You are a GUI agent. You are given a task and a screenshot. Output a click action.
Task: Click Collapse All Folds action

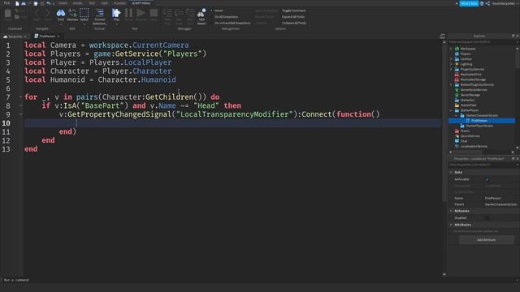[x=294, y=23]
